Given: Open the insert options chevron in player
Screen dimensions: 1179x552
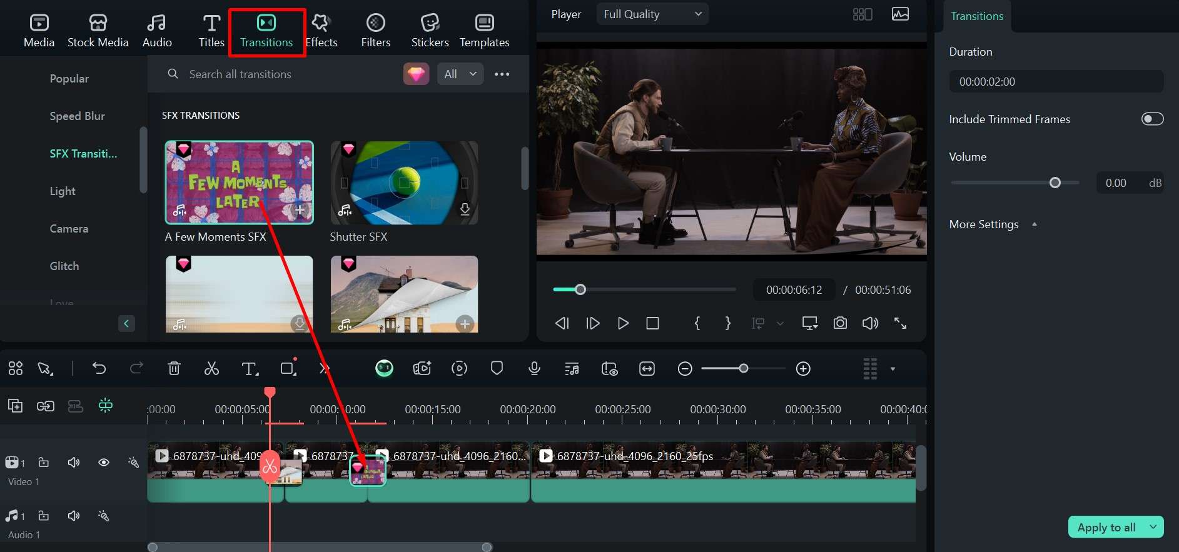Looking at the screenshot, I should (x=780, y=323).
